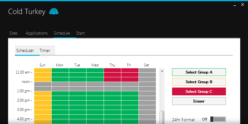
Task: Select the yellow Sunday 2:00 pm schedule cell
Action: click(43, 103)
